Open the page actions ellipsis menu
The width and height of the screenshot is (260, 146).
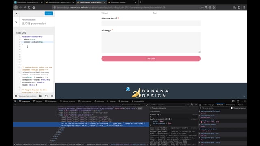pos(202,7)
